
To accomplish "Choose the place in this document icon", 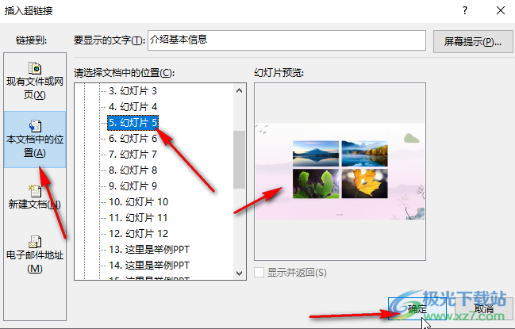I will tap(35, 126).
